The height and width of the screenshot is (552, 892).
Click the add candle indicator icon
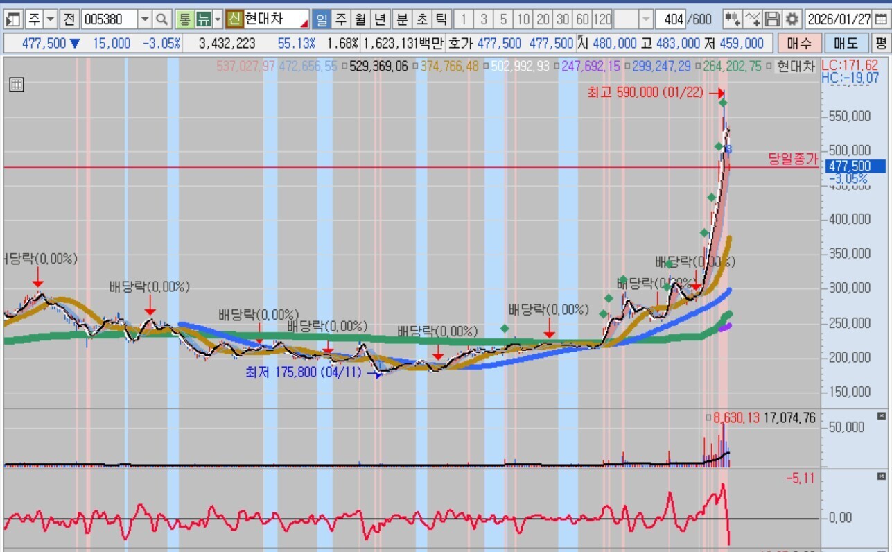(x=732, y=19)
